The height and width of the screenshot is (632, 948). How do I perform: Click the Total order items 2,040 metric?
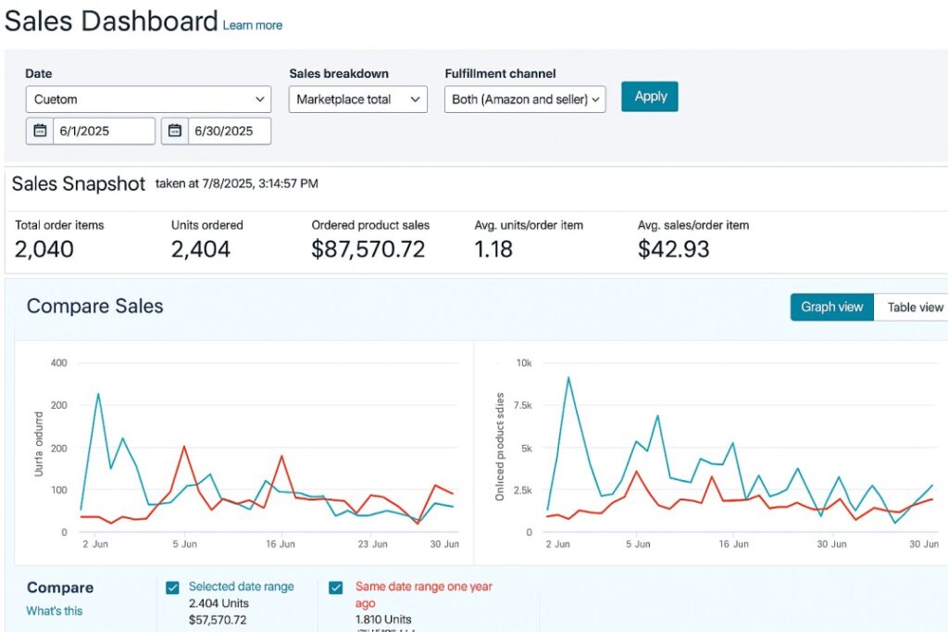point(44,248)
